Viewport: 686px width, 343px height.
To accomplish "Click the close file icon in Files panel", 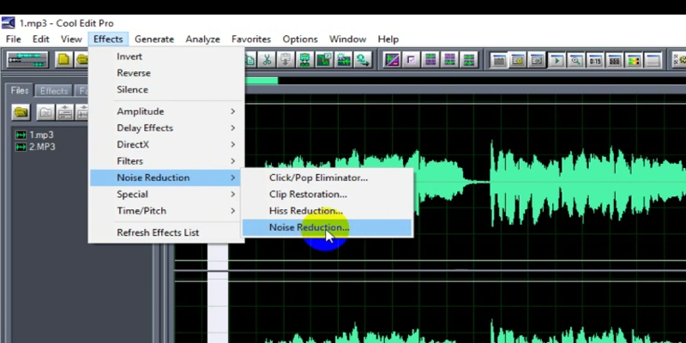I will pos(45,112).
